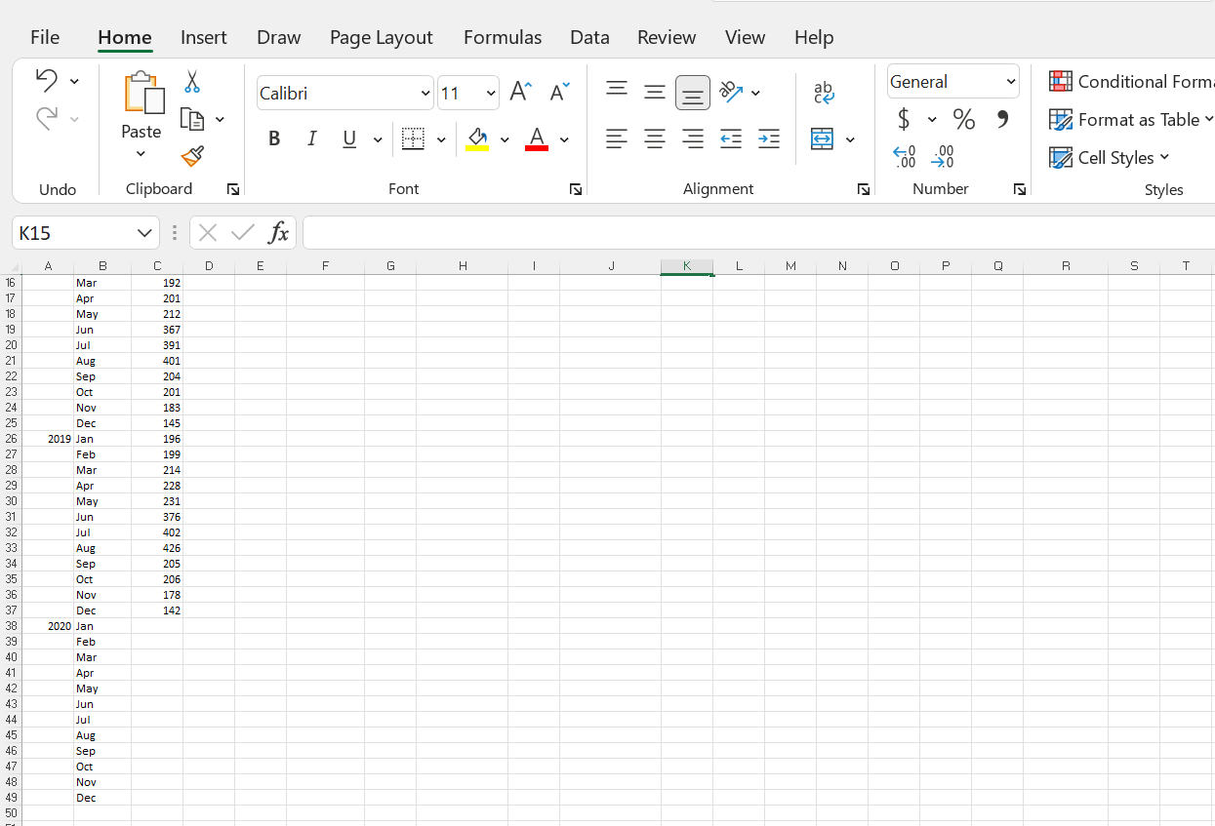Click the Wrap Text icon
The height and width of the screenshot is (826, 1215).
click(824, 92)
